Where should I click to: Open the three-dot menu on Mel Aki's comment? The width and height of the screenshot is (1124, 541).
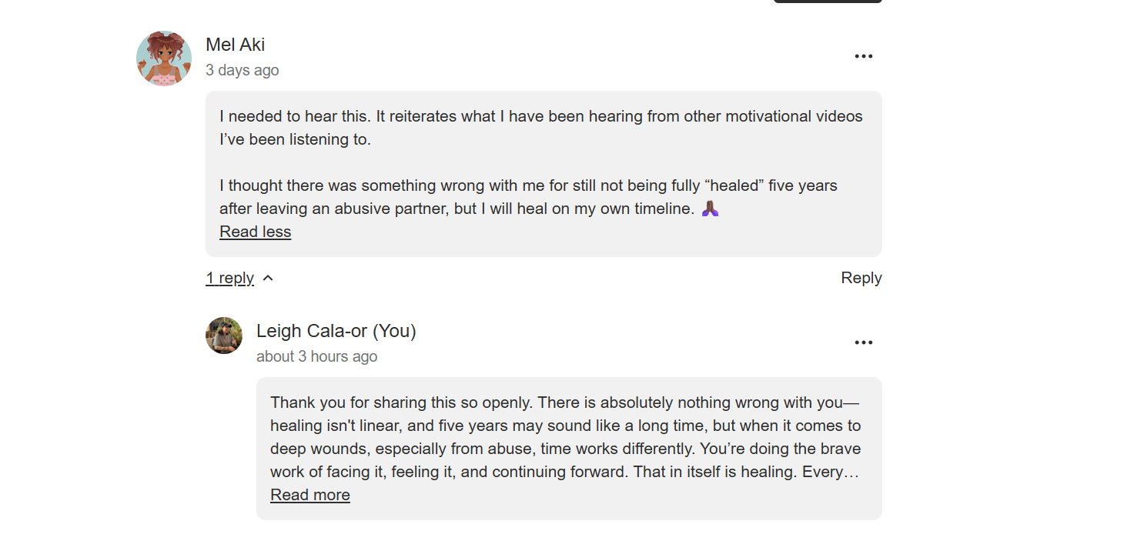[863, 56]
